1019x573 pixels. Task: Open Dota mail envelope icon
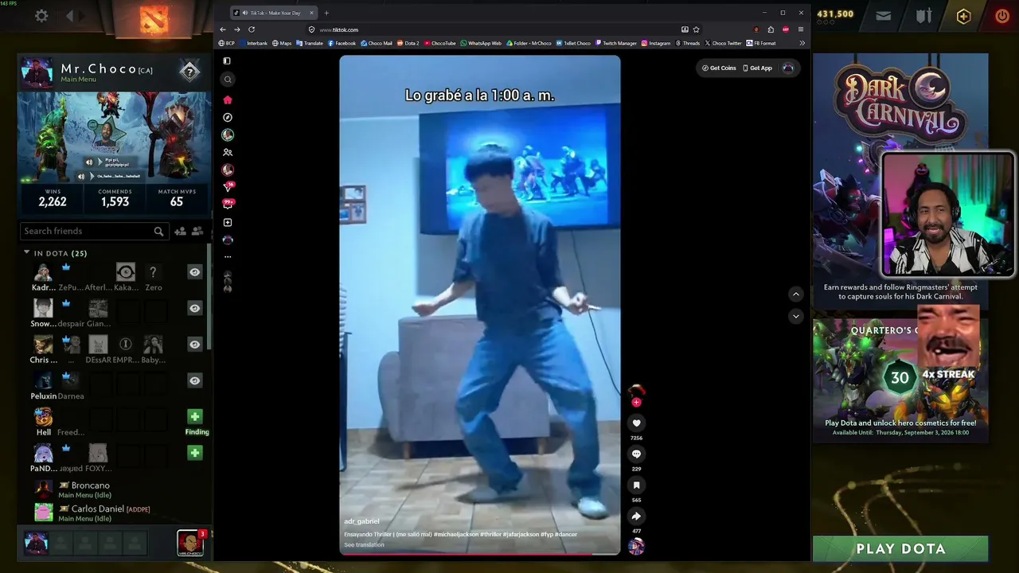884,15
